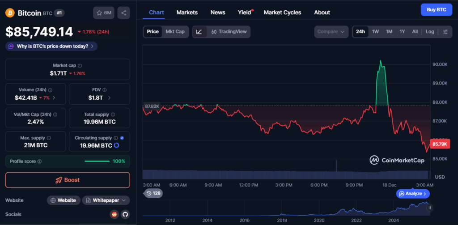The width and height of the screenshot is (458, 225).
Task: Expand the Whitepaper dropdown
Action: pos(106,200)
